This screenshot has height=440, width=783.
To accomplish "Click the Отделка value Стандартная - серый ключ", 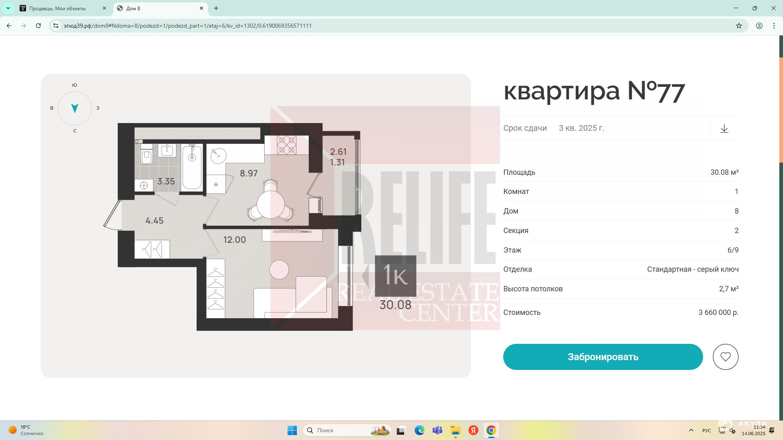I will tap(693, 269).
